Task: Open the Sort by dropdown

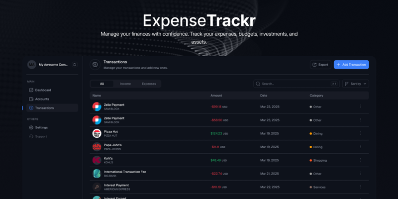Action: click(356, 84)
